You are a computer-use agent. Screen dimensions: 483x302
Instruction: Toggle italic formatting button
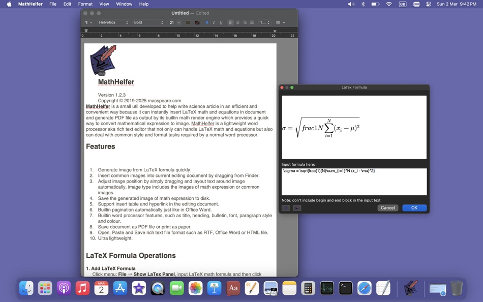pos(214,22)
